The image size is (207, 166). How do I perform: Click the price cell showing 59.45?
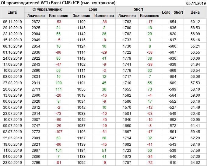pyautogui.click(x=195, y=132)
